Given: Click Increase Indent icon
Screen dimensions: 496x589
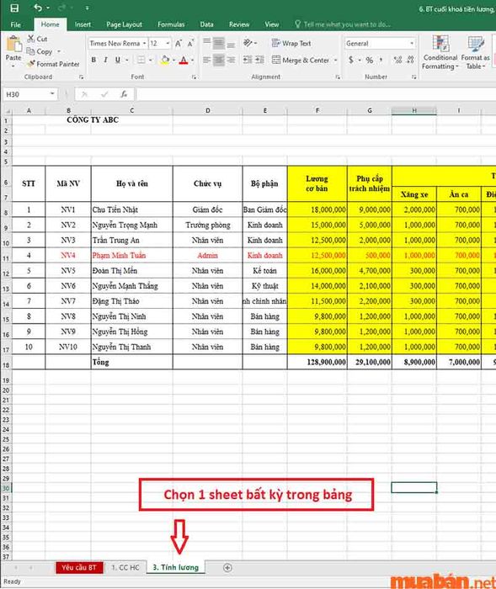Looking at the screenshot, I should click(259, 60).
